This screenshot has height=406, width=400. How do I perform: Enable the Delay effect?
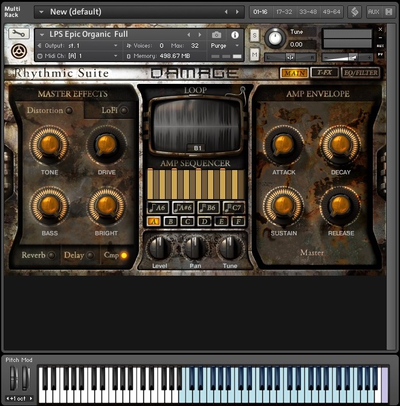[x=90, y=255]
